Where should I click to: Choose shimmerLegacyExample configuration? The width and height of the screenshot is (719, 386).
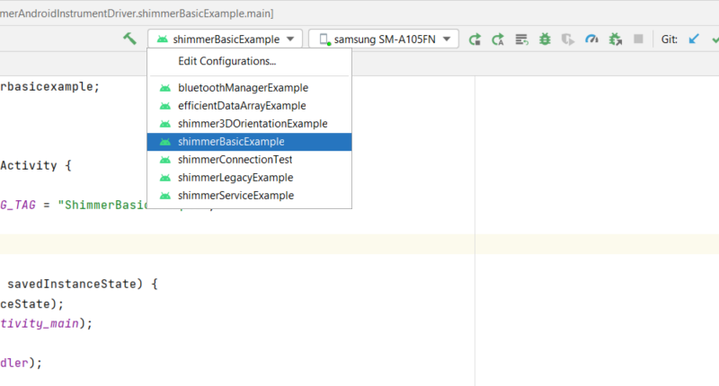coord(250,178)
